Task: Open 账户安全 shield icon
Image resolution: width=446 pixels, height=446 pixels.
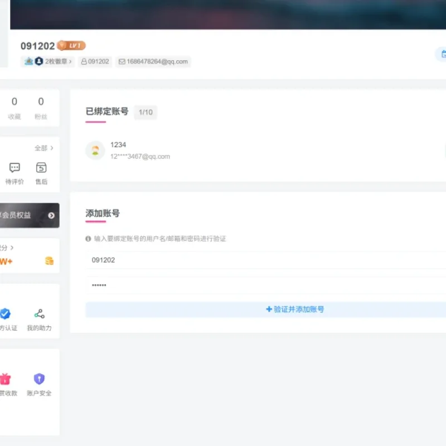Action: (x=39, y=379)
